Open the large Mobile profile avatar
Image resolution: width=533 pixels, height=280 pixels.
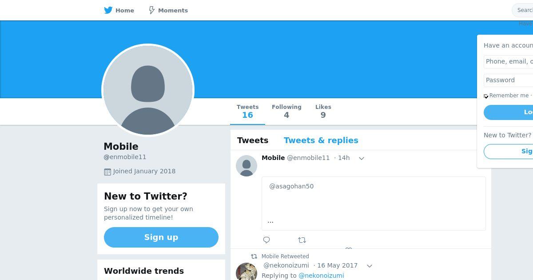tap(148, 90)
